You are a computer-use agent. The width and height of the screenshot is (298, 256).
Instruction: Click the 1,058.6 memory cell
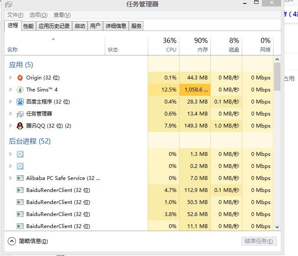point(195,90)
